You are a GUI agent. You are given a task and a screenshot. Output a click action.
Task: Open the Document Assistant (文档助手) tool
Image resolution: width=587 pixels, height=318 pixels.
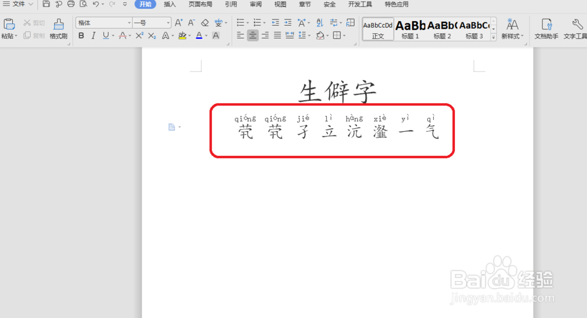(546, 29)
